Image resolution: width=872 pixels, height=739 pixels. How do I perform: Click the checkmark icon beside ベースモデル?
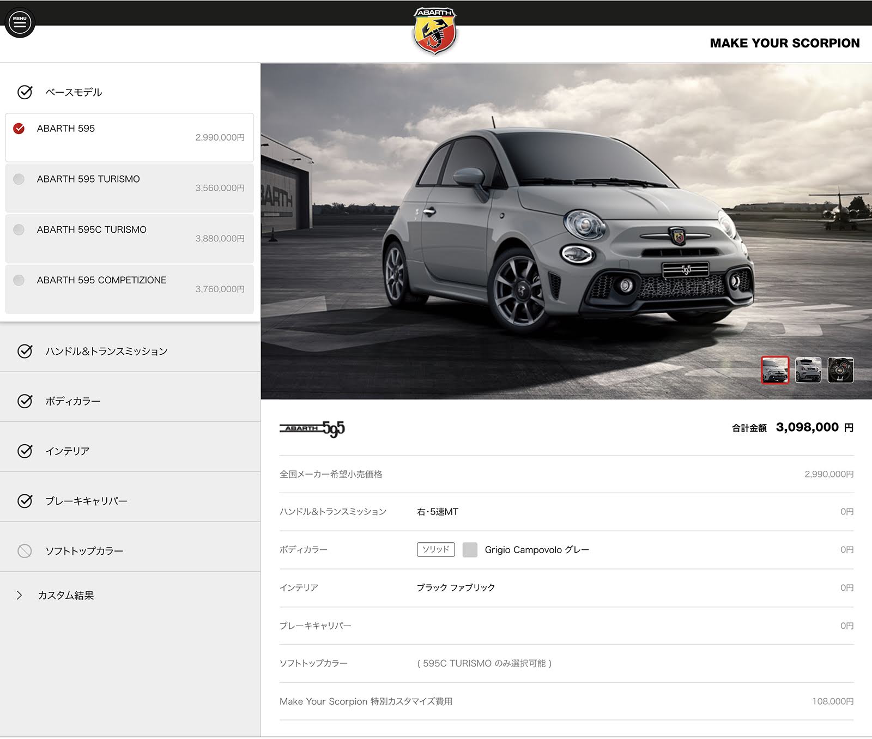(25, 92)
